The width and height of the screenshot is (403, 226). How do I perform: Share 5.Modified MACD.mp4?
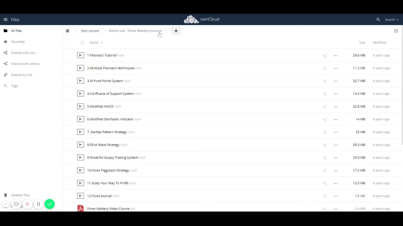[325, 107]
